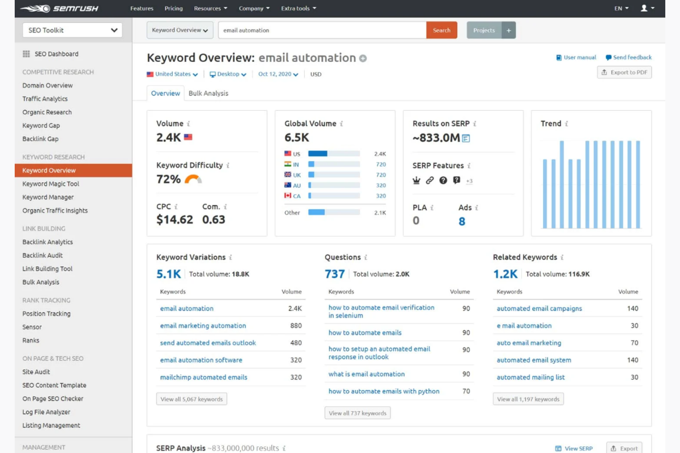Click the Trend info icon
The height and width of the screenshot is (453, 680).
[567, 124]
